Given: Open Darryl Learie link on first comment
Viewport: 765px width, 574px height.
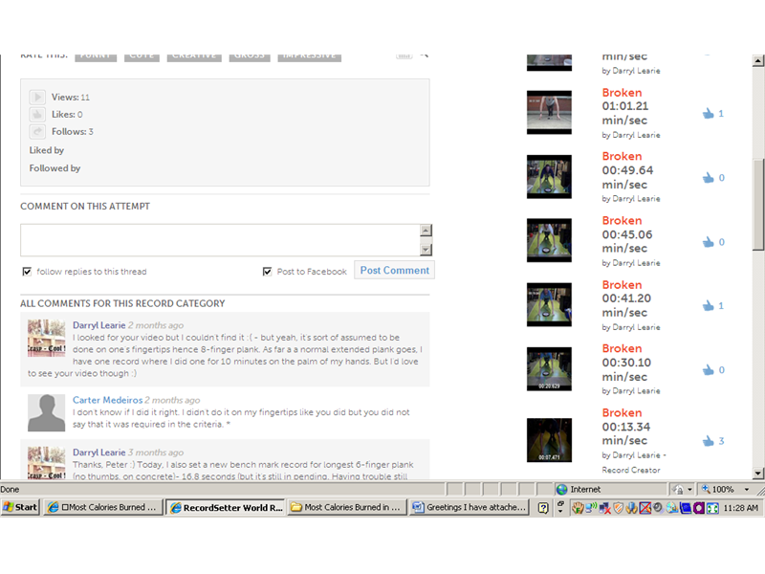Looking at the screenshot, I should point(99,325).
